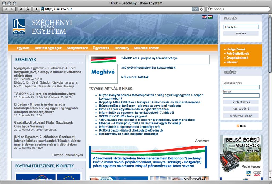Viewport: 272px width, 184px height.
Task: Open the orange RSS feed icon link
Action: tap(238, 126)
